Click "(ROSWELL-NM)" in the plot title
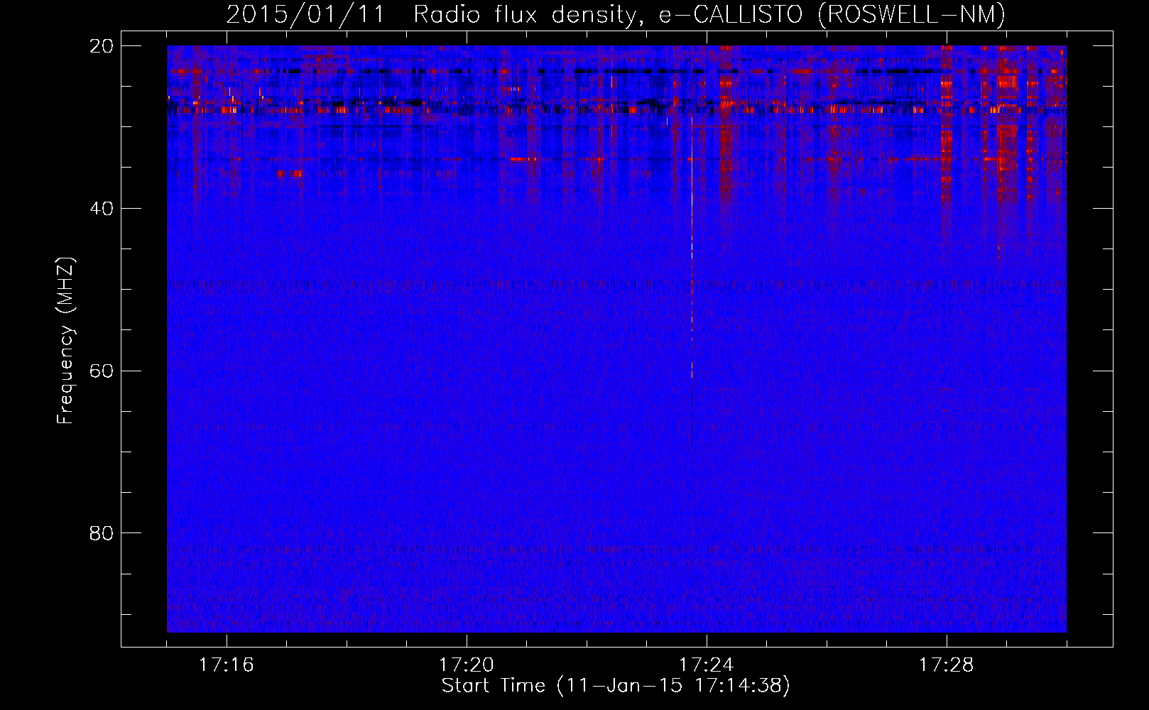This screenshot has height=710, width=1149. coord(912,14)
